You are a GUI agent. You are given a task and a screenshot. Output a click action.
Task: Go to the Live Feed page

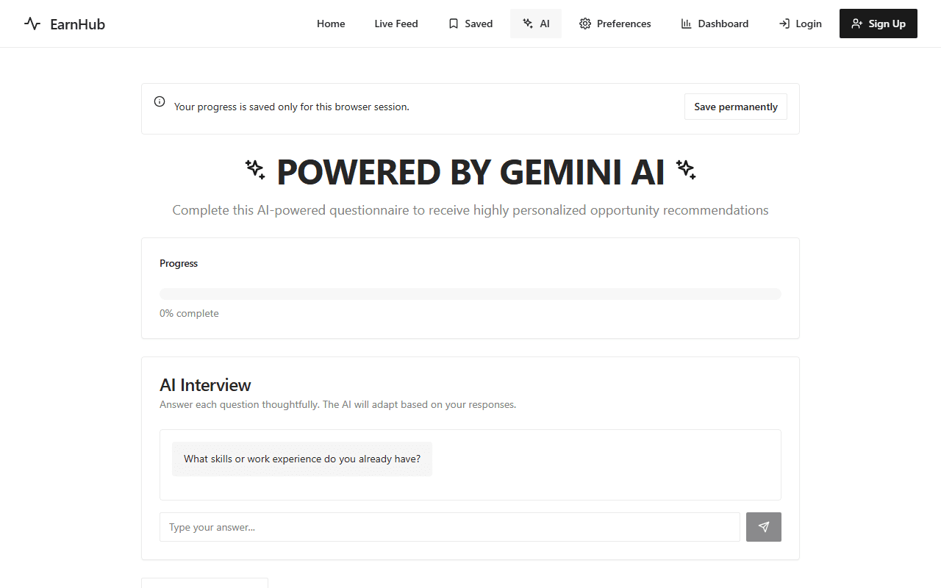pyautogui.click(x=396, y=24)
